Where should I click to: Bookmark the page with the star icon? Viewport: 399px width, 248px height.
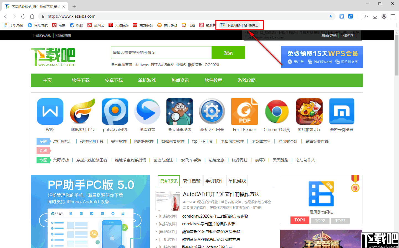pyautogui.click(x=330, y=16)
